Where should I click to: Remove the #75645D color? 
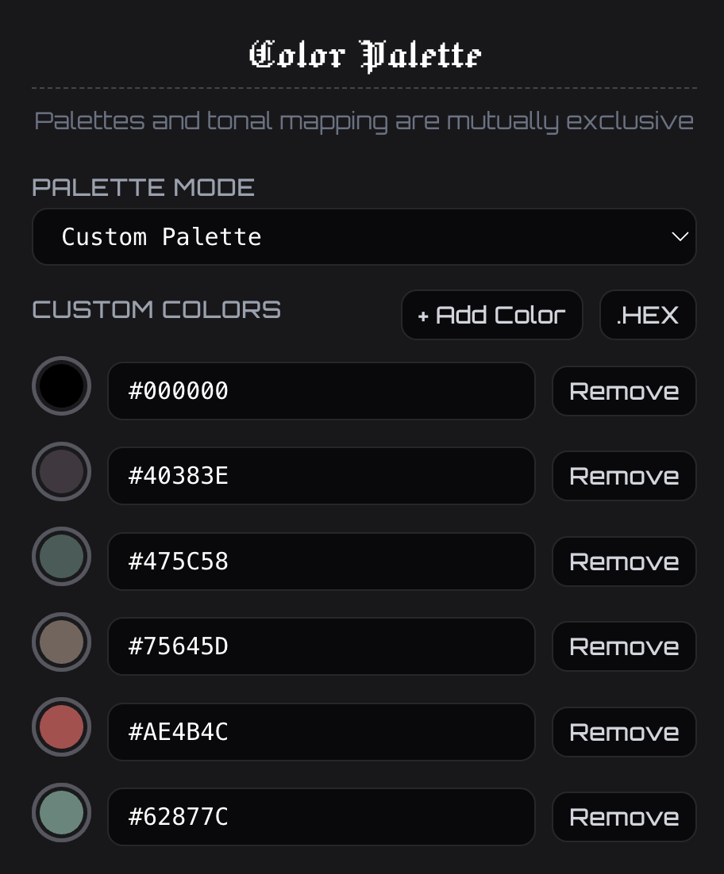click(624, 646)
